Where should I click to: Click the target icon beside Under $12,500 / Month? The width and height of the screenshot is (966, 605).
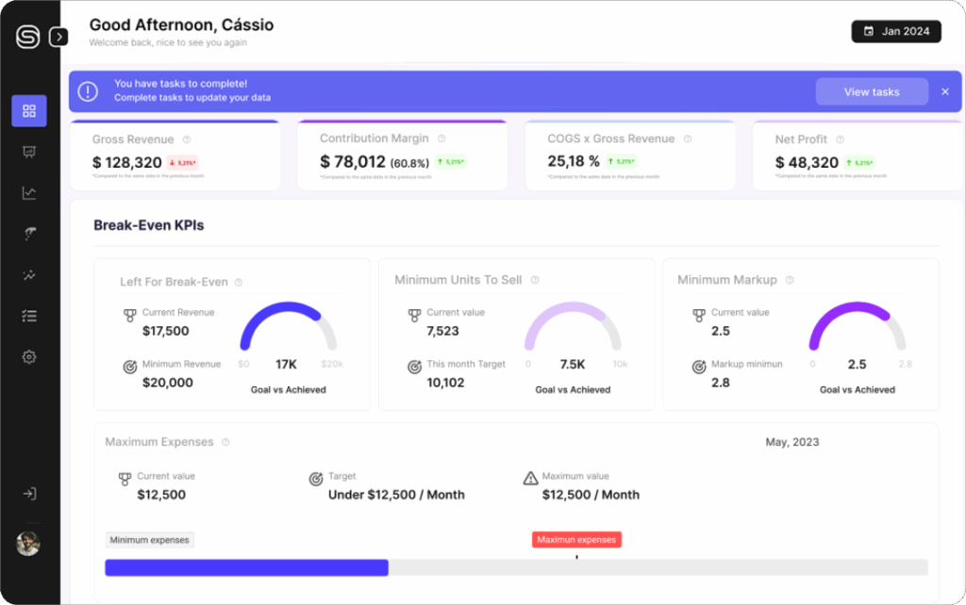click(x=316, y=479)
